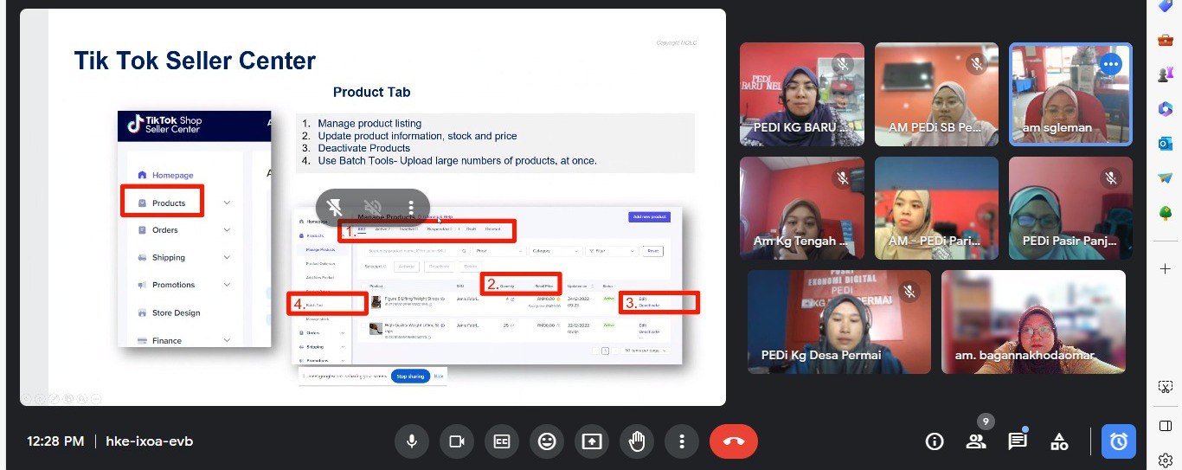The width and height of the screenshot is (1182, 470).
Task: Select the PEDi Kg Desa Permai video tile
Action: point(839,322)
